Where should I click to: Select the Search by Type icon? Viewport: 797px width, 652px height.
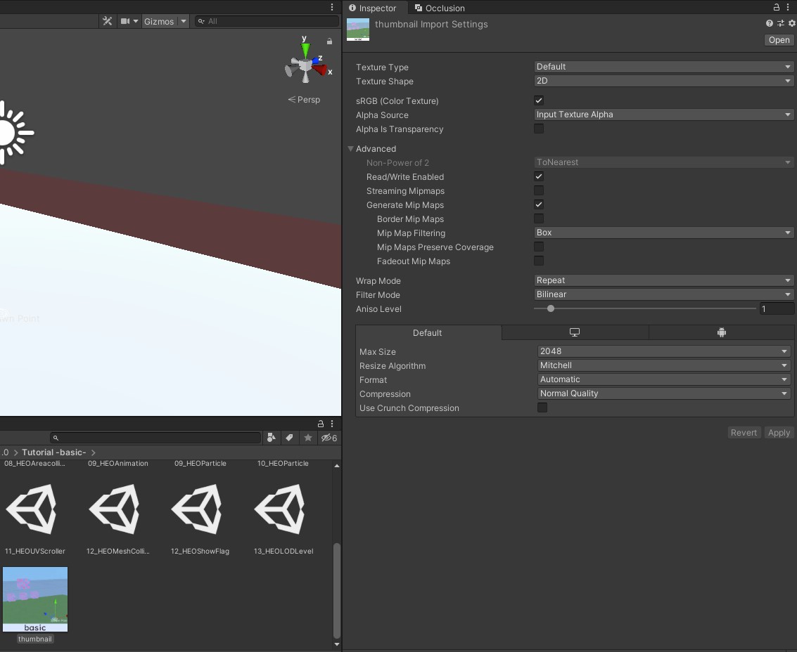[x=271, y=438]
